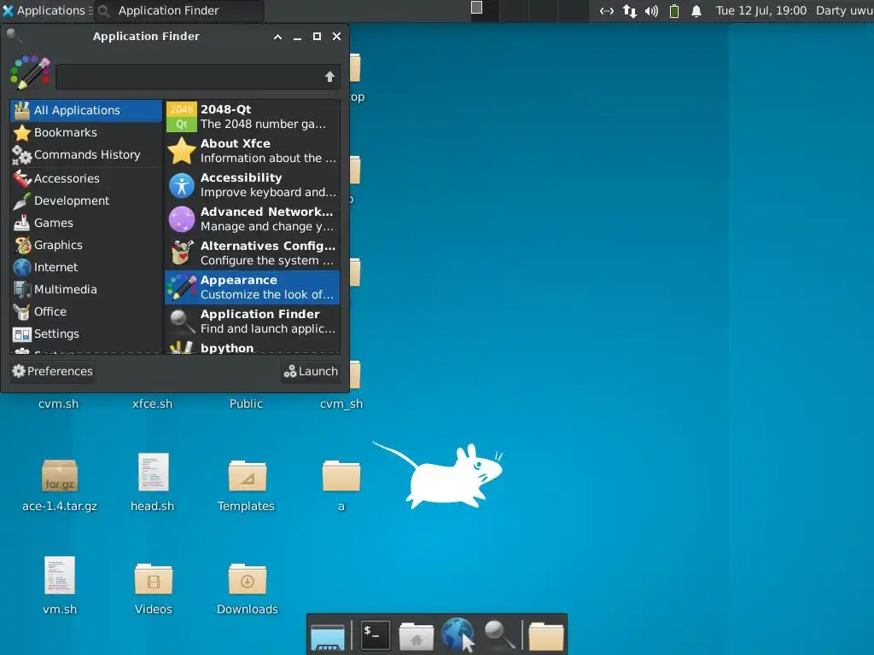Select 'Customize the look of...' description
Image resolution: width=874 pixels, height=655 pixels.
tap(267, 294)
